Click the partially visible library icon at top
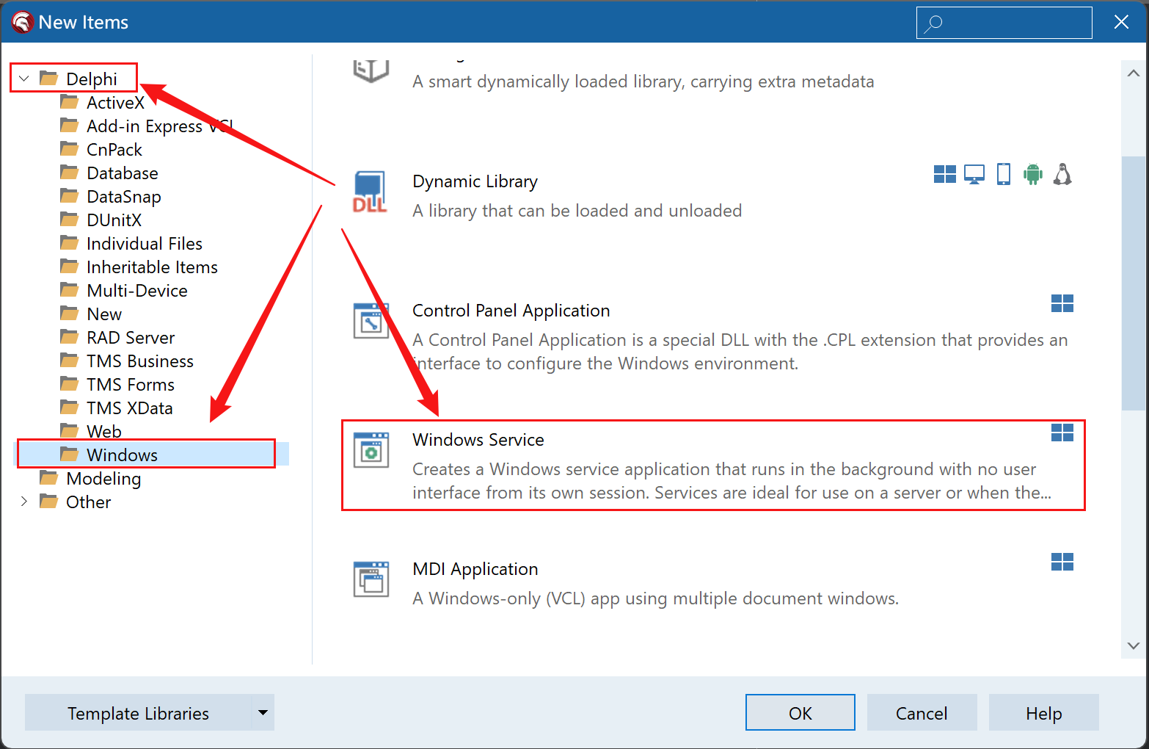 pos(371,70)
